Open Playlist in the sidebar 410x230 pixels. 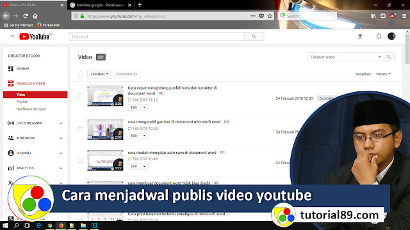coord(22,102)
